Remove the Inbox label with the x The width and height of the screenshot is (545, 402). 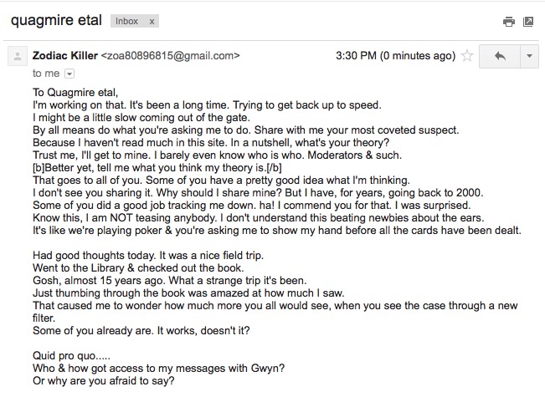(x=152, y=22)
